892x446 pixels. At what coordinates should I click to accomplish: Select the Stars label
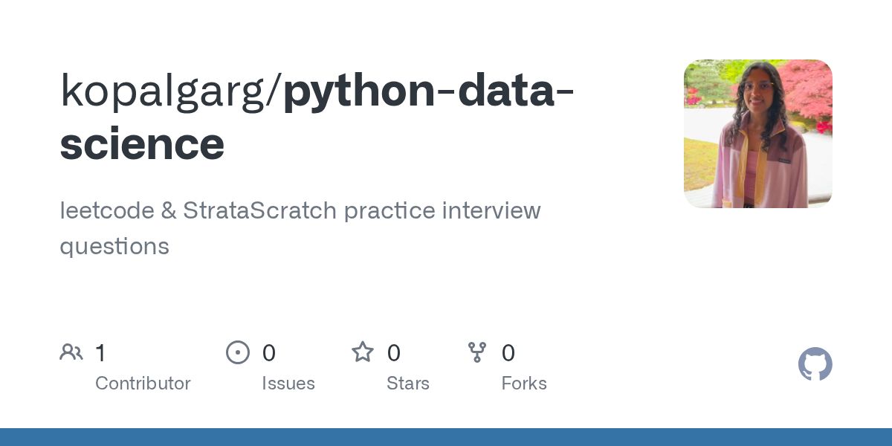tap(408, 384)
